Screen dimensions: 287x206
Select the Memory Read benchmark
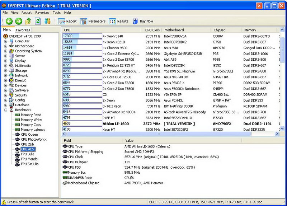(x=31, y=115)
